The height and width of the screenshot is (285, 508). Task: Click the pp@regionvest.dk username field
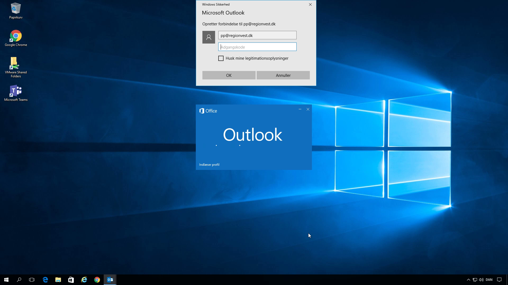(x=257, y=35)
